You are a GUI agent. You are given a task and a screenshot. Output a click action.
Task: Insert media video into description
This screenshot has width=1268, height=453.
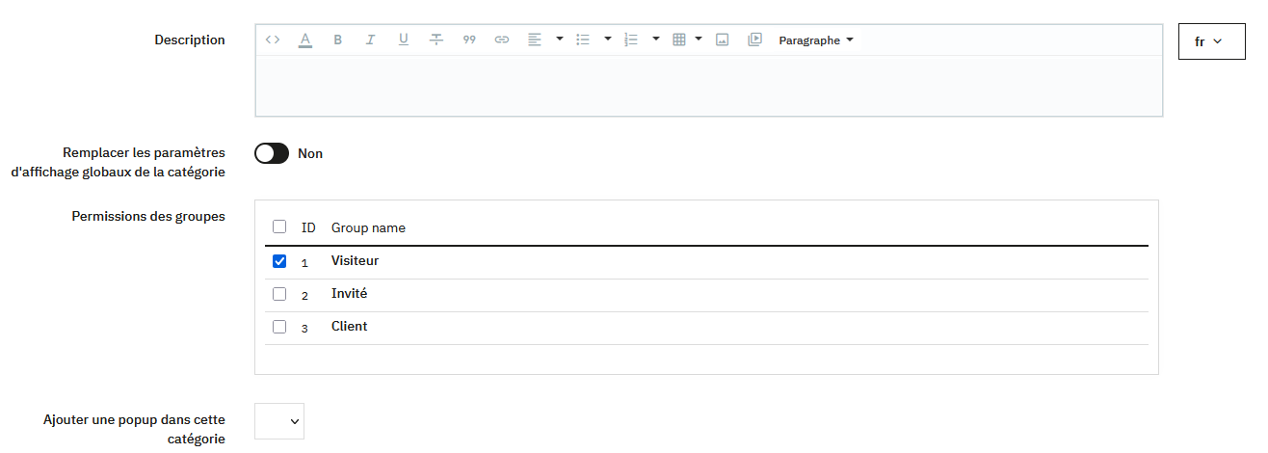[x=754, y=40]
